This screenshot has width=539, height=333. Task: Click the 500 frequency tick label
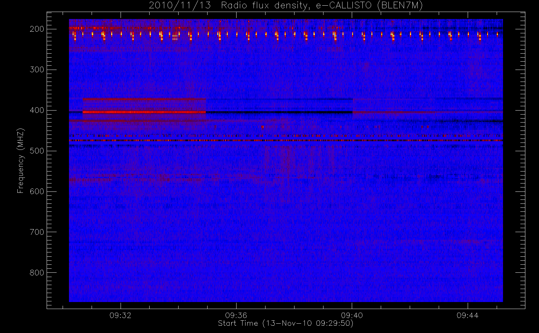tap(37, 151)
